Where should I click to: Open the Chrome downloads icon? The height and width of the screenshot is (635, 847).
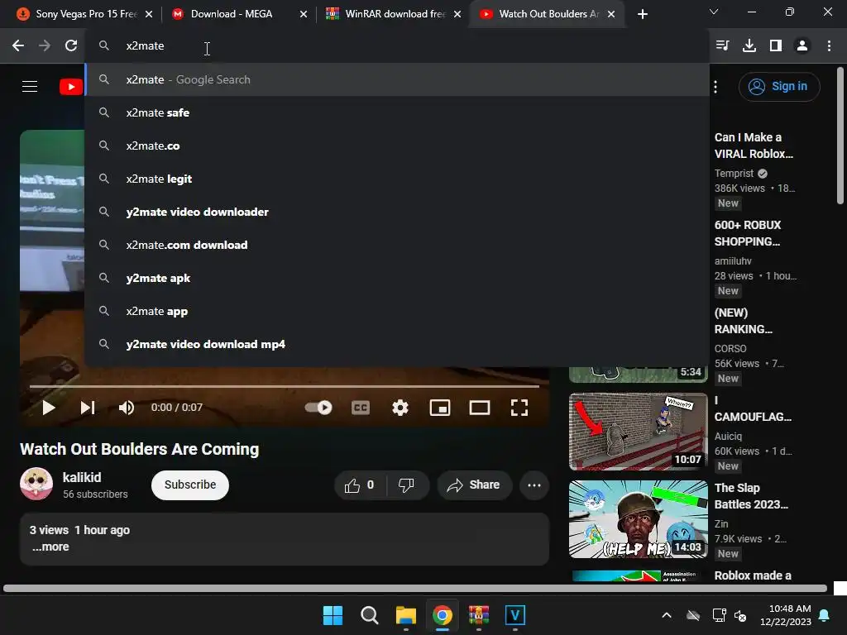pyautogui.click(x=749, y=46)
